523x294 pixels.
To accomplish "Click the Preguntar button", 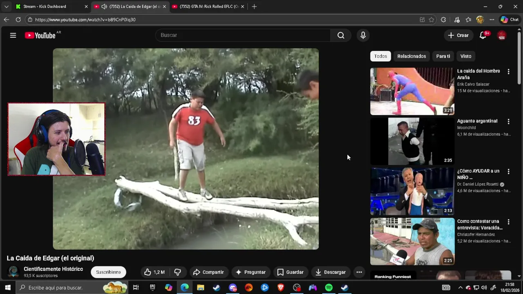I will [x=251, y=272].
